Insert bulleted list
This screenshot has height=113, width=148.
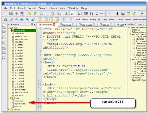(x=64, y=20)
